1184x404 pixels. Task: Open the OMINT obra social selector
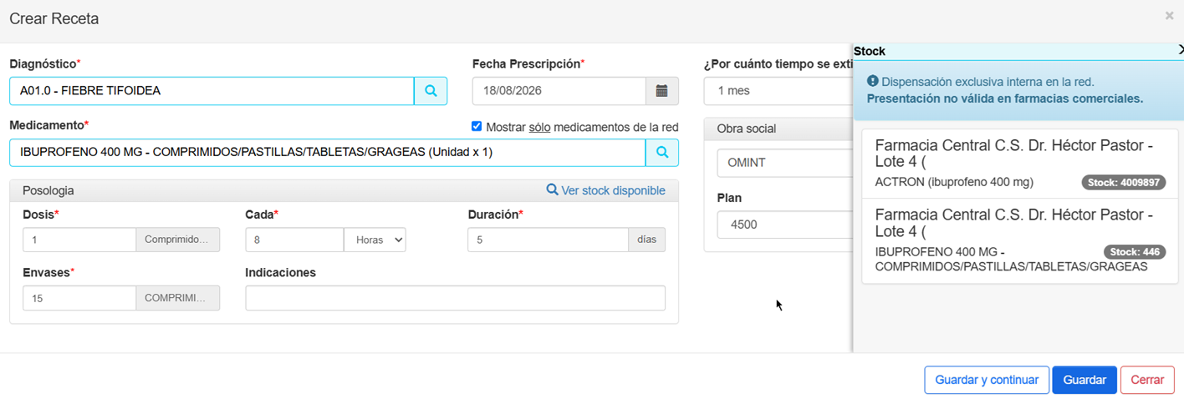coord(784,163)
